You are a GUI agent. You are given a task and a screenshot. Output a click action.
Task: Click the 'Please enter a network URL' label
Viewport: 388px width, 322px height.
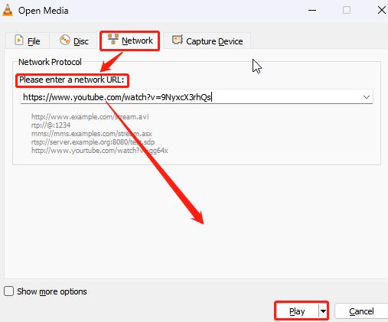pyautogui.click(x=72, y=80)
